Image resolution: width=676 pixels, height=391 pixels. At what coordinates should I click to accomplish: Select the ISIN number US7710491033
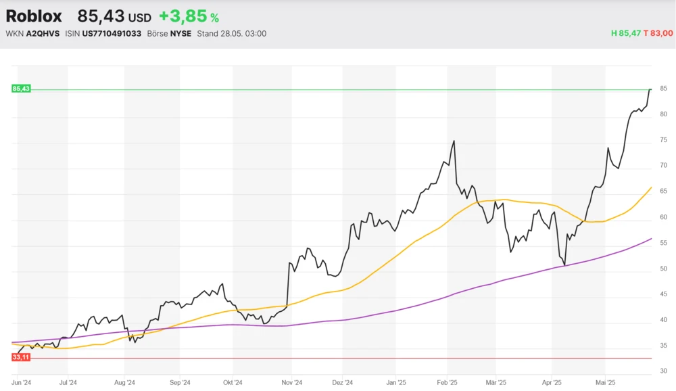pyautogui.click(x=112, y=34)
